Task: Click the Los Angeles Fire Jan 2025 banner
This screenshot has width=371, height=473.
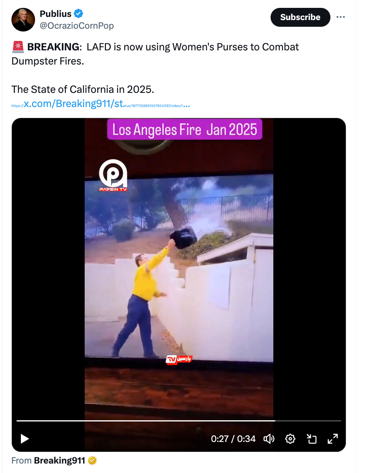Action: point(185,129)
